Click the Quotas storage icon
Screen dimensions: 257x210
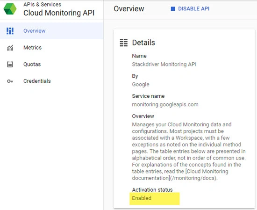point(10,65)
